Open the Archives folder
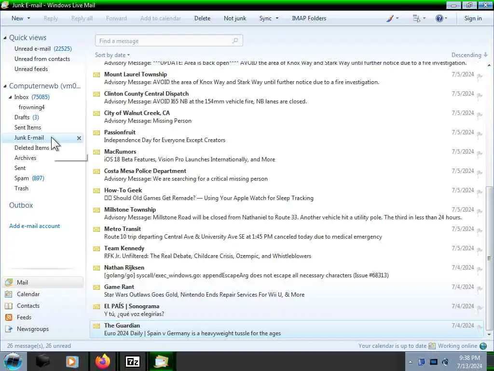Screen dimensions: 494x371 (25, 158)
